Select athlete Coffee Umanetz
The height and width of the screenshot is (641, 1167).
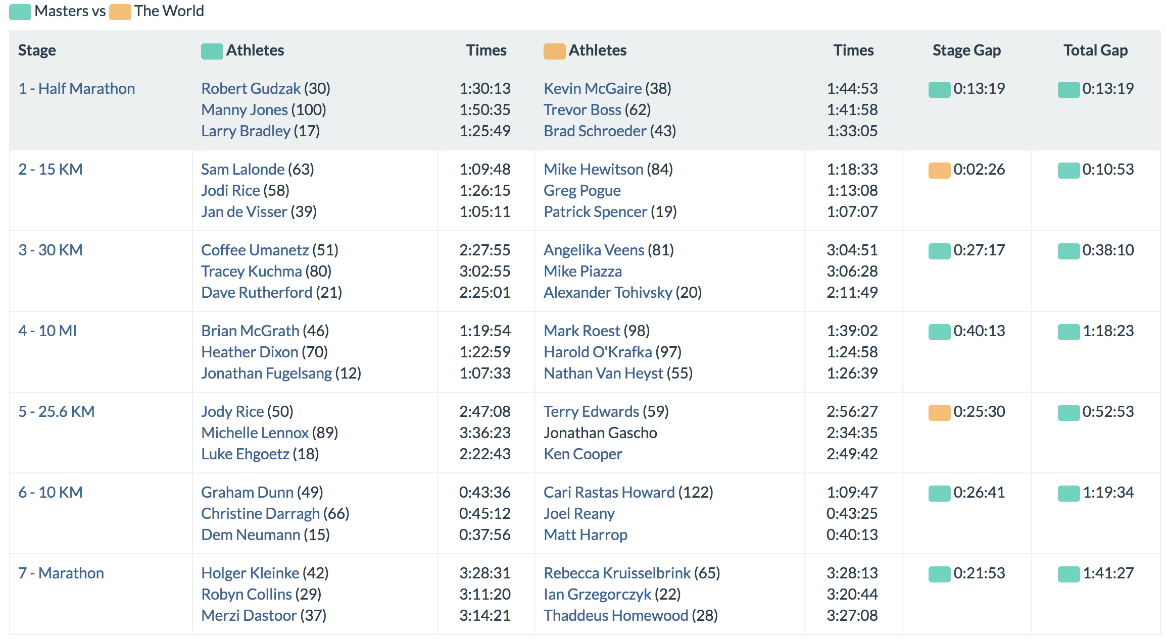(255, 250)
